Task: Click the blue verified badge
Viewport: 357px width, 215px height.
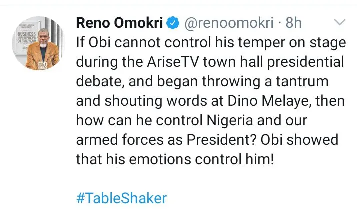Action: pyautogui.click(x=173, y=23)
